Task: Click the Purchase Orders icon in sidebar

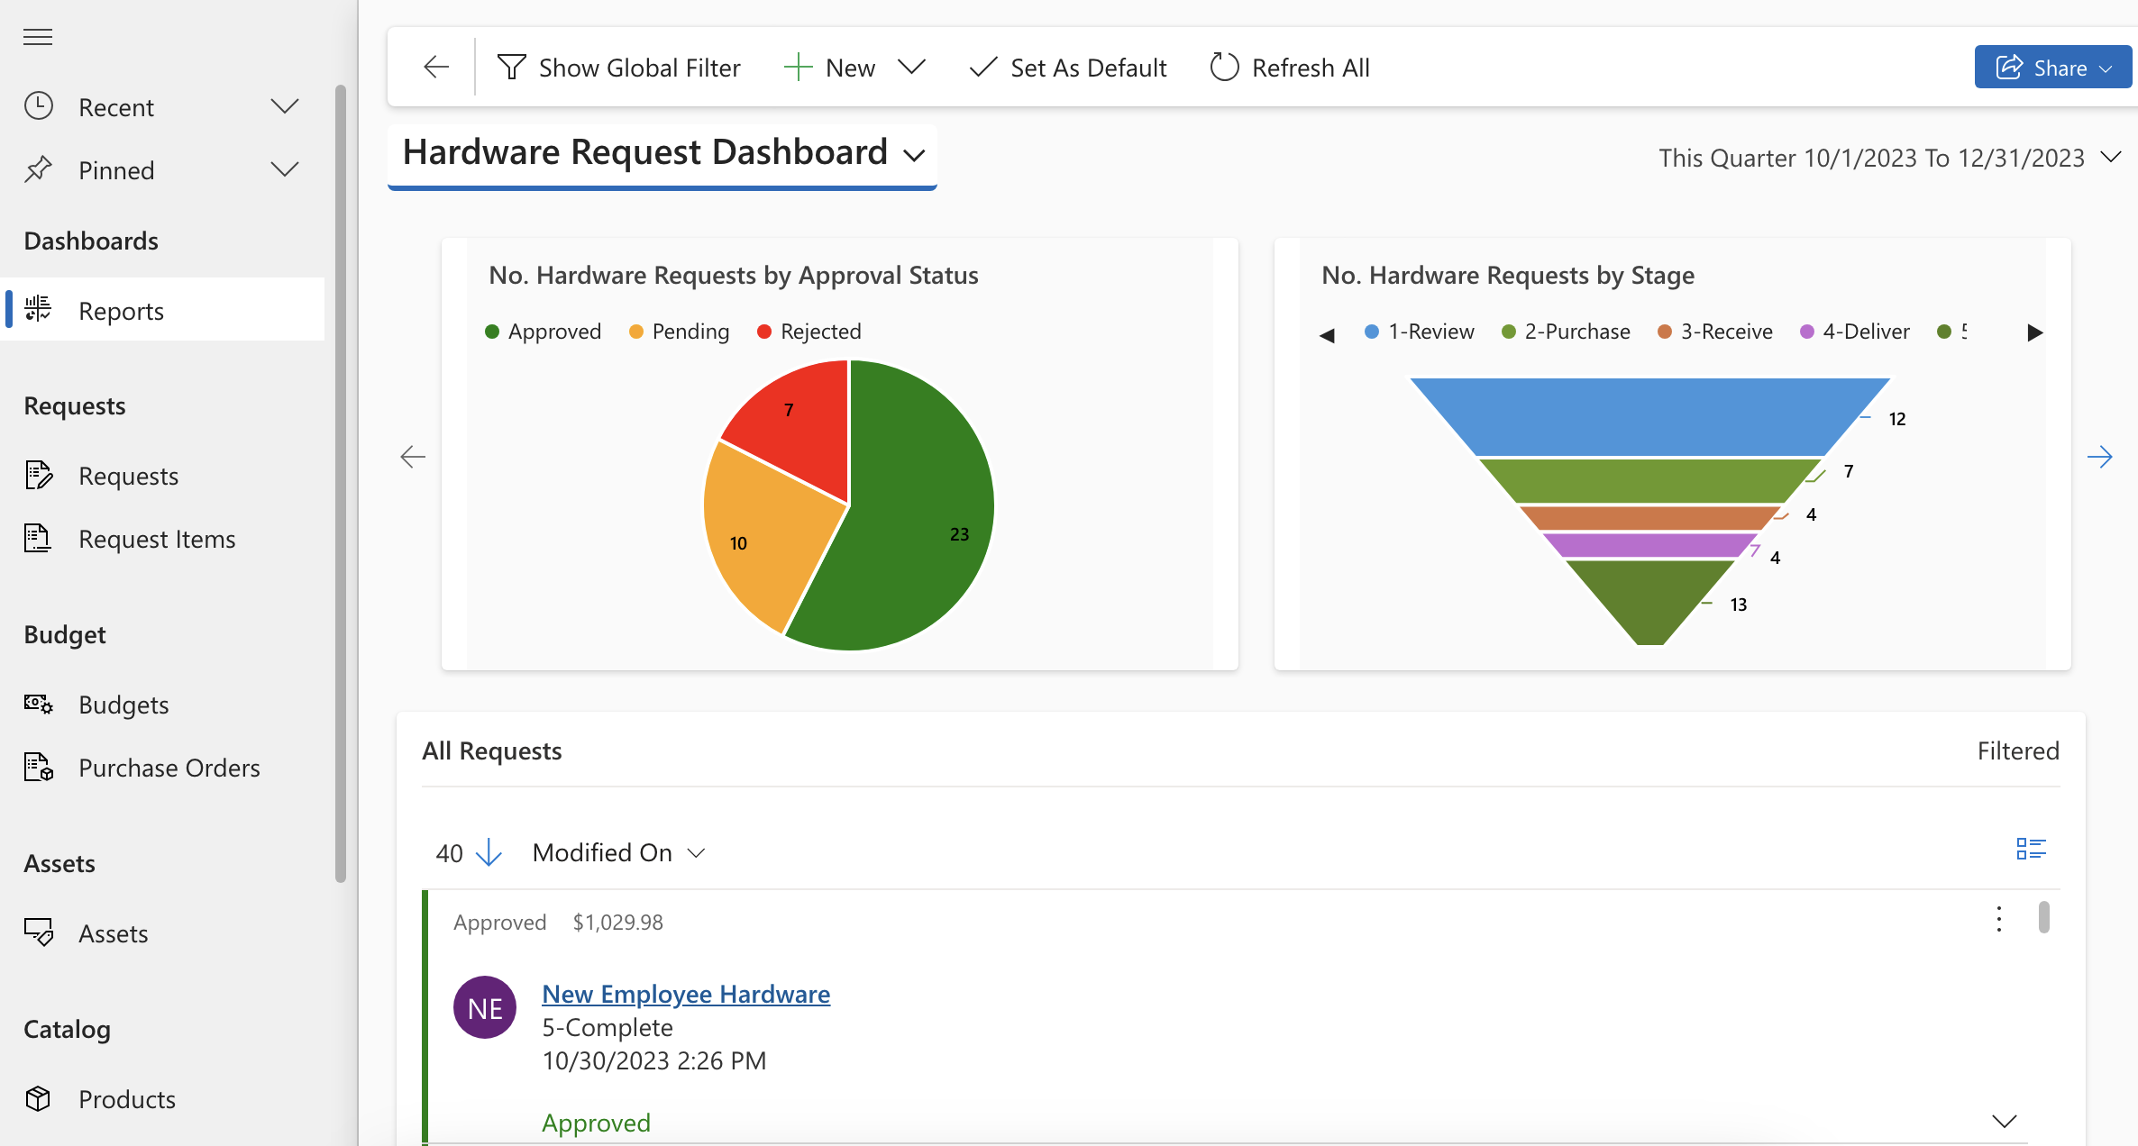Action: 40,766
